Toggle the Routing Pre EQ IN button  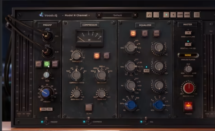point(188,44)
